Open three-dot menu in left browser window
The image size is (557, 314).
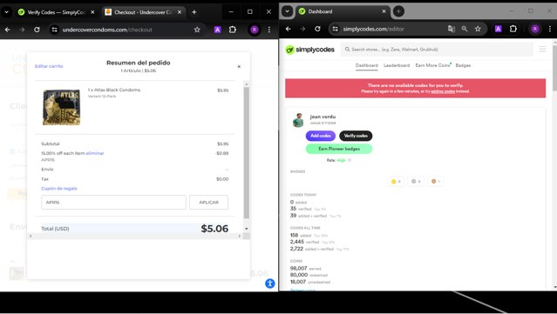pos(269,30)
